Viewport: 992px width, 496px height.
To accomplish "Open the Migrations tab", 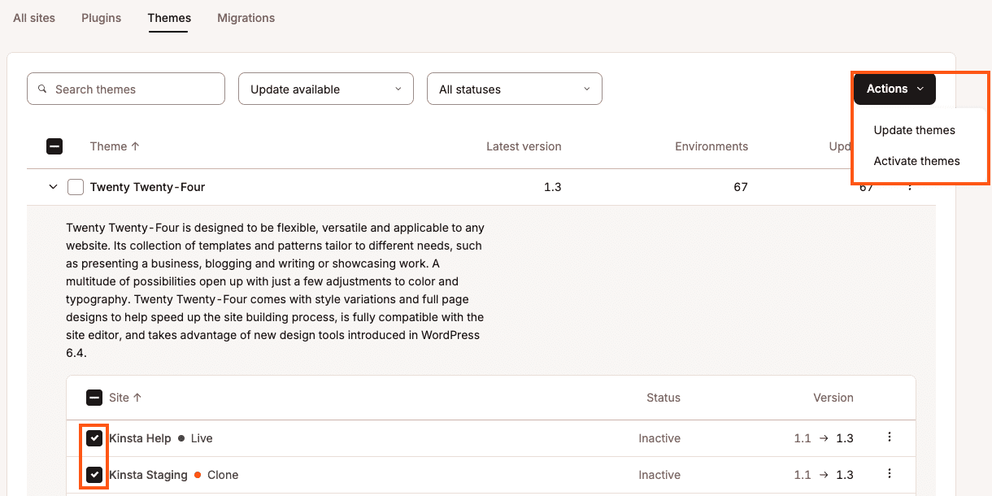I will 246,18.
